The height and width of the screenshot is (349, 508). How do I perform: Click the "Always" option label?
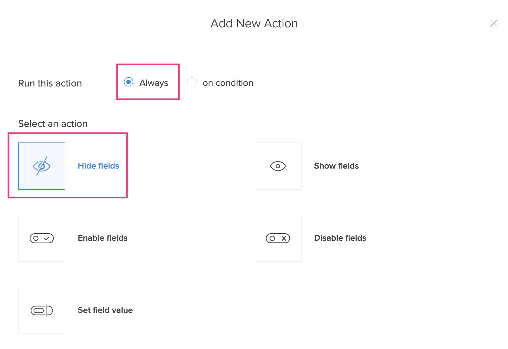154,83
